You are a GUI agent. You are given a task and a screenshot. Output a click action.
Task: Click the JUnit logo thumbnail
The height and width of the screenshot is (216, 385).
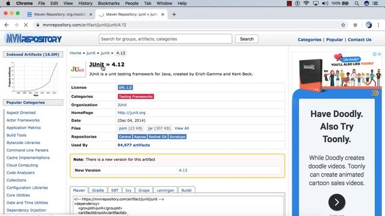(78, 70)
